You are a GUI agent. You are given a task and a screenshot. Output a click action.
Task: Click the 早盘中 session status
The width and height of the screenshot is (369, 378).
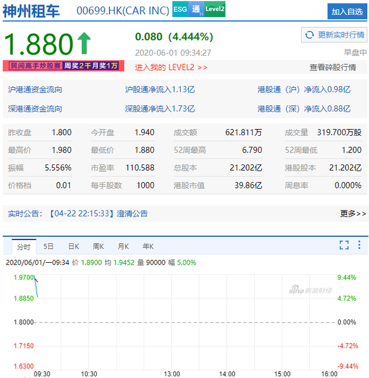point(356,52)
